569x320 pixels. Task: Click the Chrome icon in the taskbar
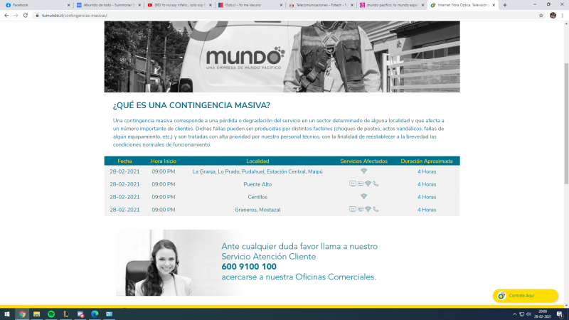(x=22, y=314)
